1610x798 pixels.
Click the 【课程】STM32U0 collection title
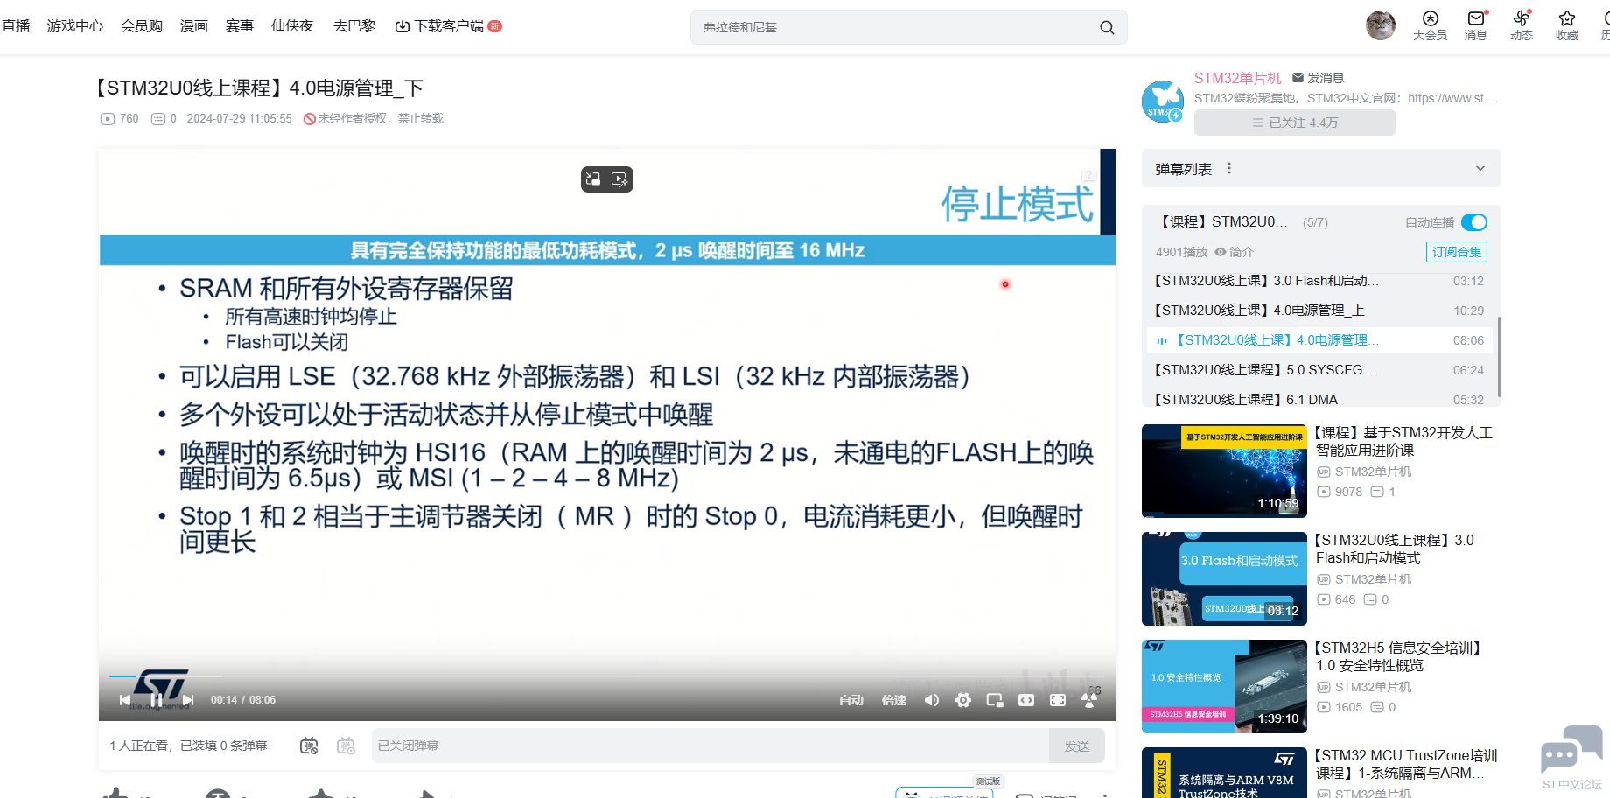point(1221,222)
